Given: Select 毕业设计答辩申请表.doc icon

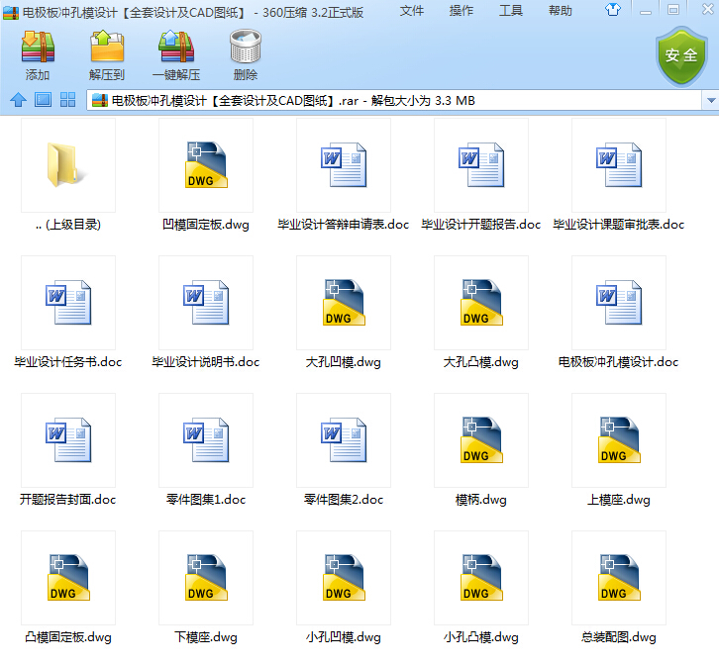Looking at the screenshot, I should click(344, 165).
